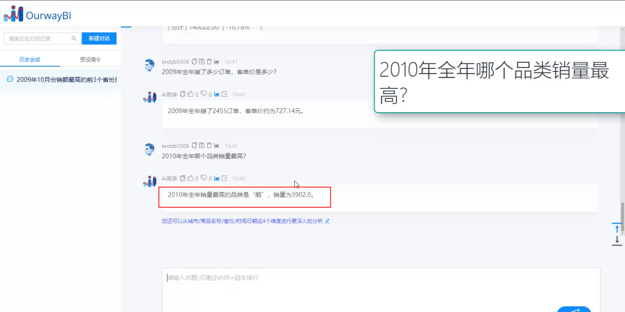This screenshot has width=625, height=312.
Task: Click the dimension analysis suggestion link
Action: pos(242,221)
